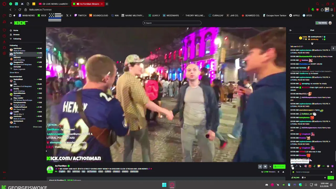Click the Opera menu logo icon
The width and height of the screenshot is (336, 189).
pyautogui.click(x=4, y=4)
